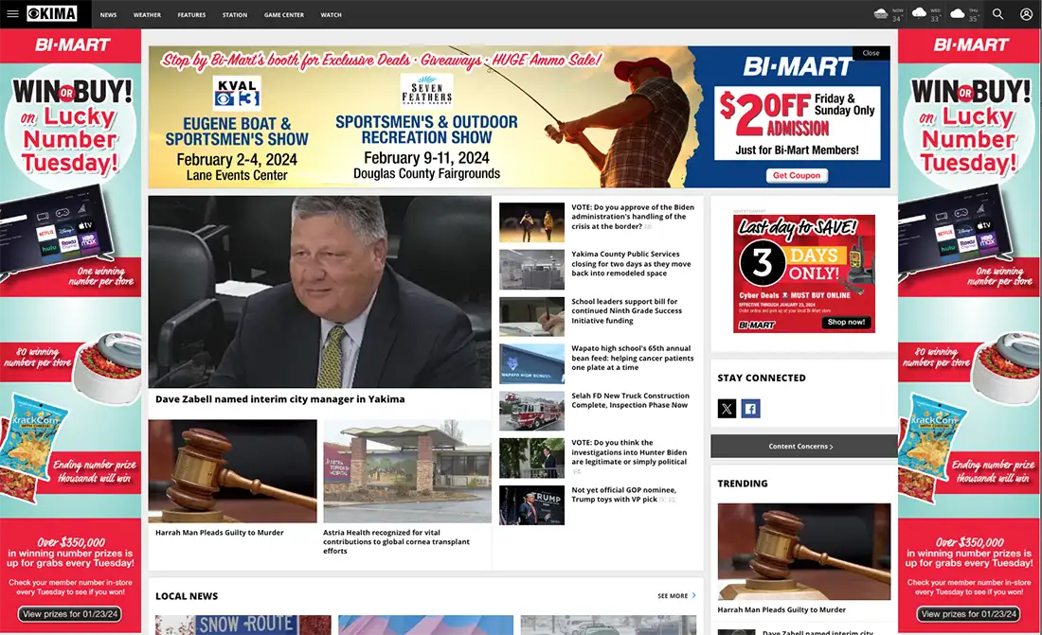This screenshot has height=635, width=1042.
Task: Open Ninth Grade Success Initiative story
Action: point(627,310)
